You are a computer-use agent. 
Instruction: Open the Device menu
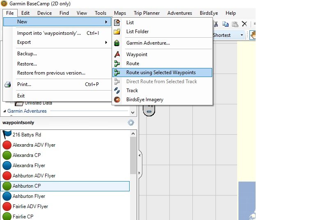click(44, 13)
